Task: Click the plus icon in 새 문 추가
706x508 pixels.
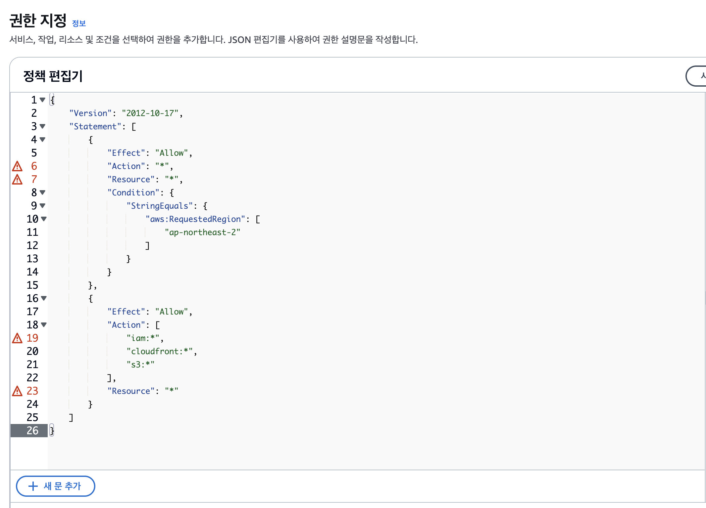Action: coord(33,486)
